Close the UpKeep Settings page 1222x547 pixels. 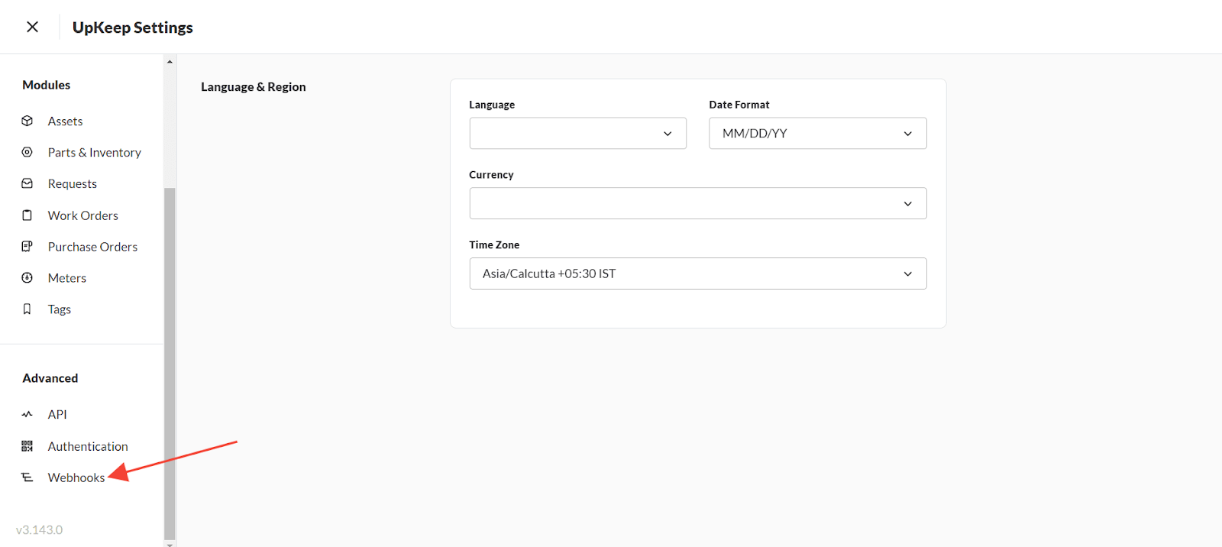tap(32, 27)
